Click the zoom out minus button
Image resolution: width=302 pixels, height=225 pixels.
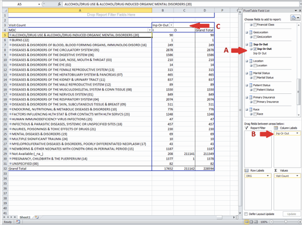271,222
